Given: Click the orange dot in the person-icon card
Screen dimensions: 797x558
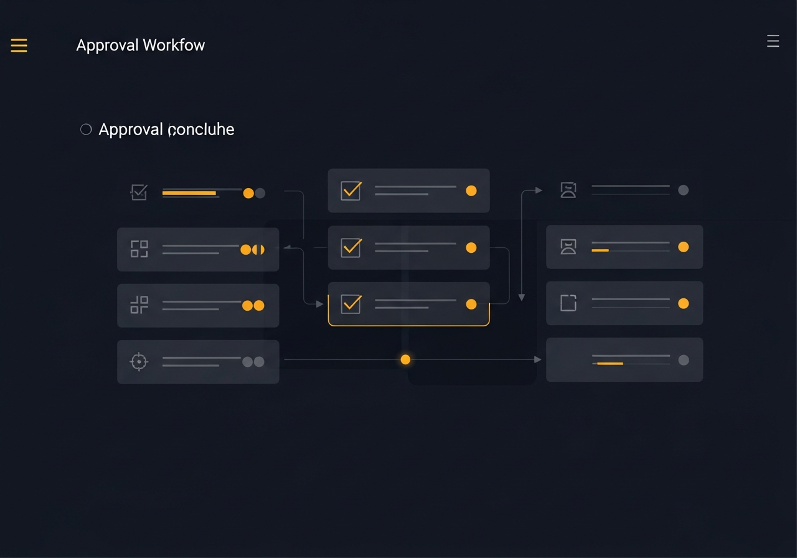Looking at the screenshot, I should (683, 247).
